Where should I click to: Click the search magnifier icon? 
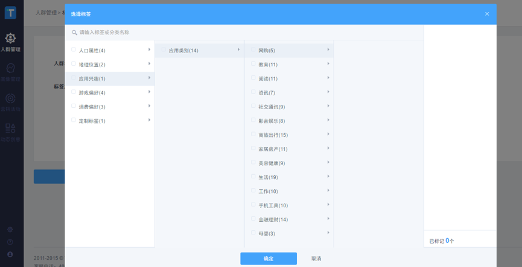(x=75, y=33)
